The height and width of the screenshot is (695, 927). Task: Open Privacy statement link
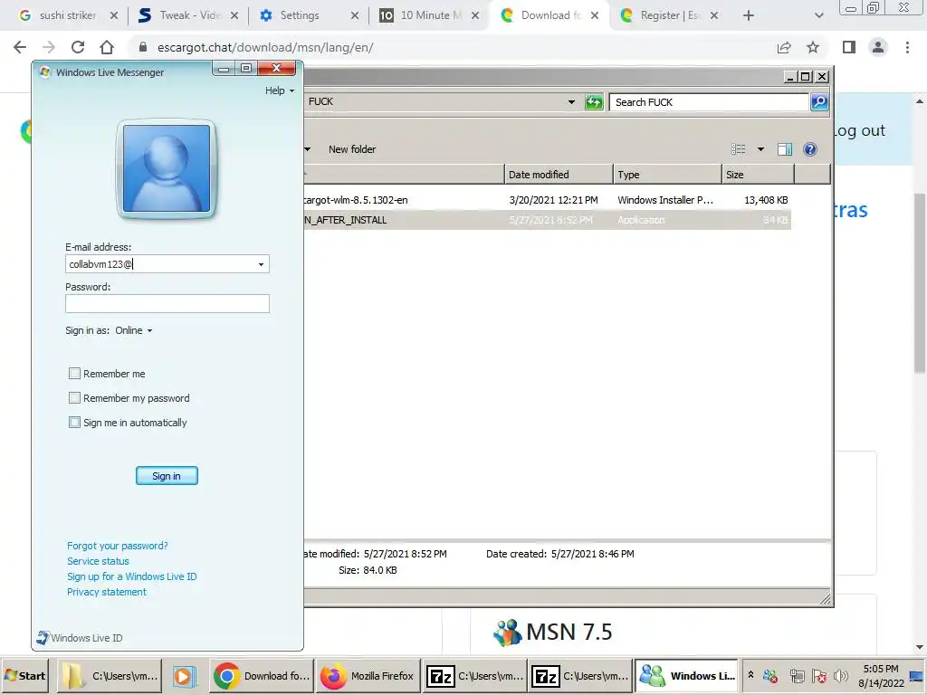click(107, 592)
